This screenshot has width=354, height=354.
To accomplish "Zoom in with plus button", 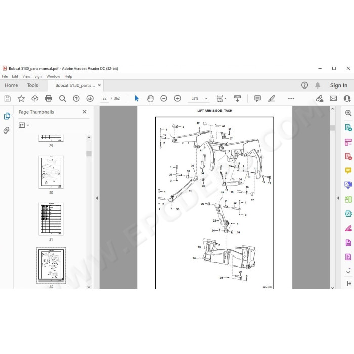I will 178,98.
